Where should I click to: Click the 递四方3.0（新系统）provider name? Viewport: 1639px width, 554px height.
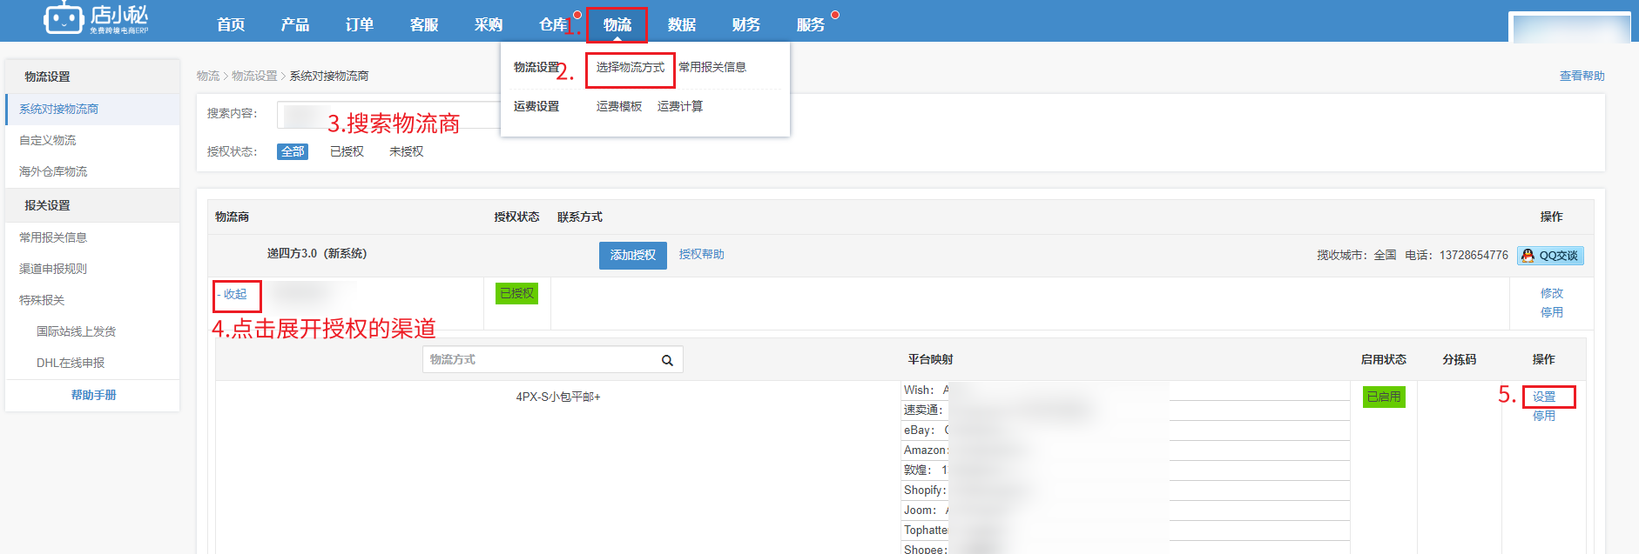click(x=317, y=253)
